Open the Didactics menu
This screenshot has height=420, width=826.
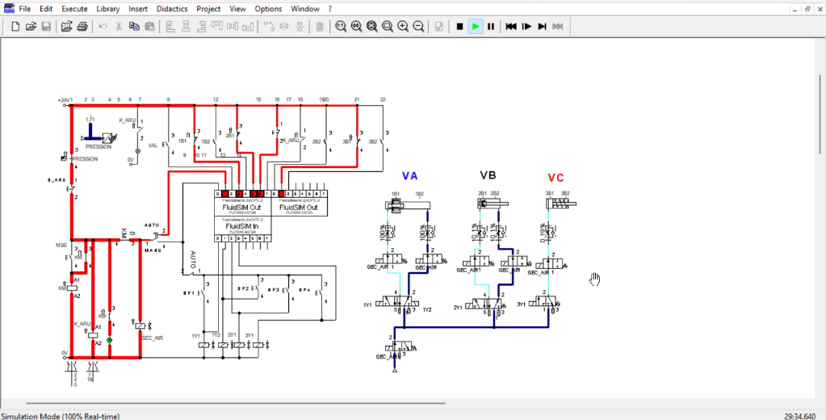point(172,9)
